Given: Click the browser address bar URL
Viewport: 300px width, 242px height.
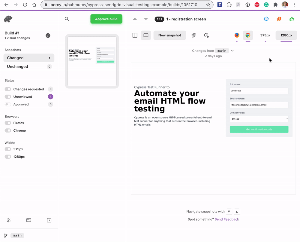Looking at the screenshot, I should coord(125,5).
